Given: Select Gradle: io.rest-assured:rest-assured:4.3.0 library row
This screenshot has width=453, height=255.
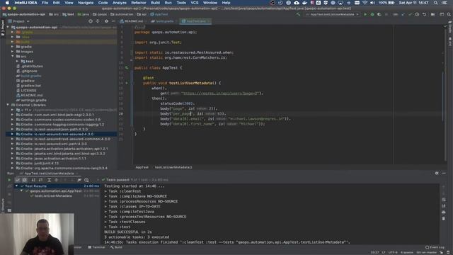Looking at the screenshot, I should (62, 134).
